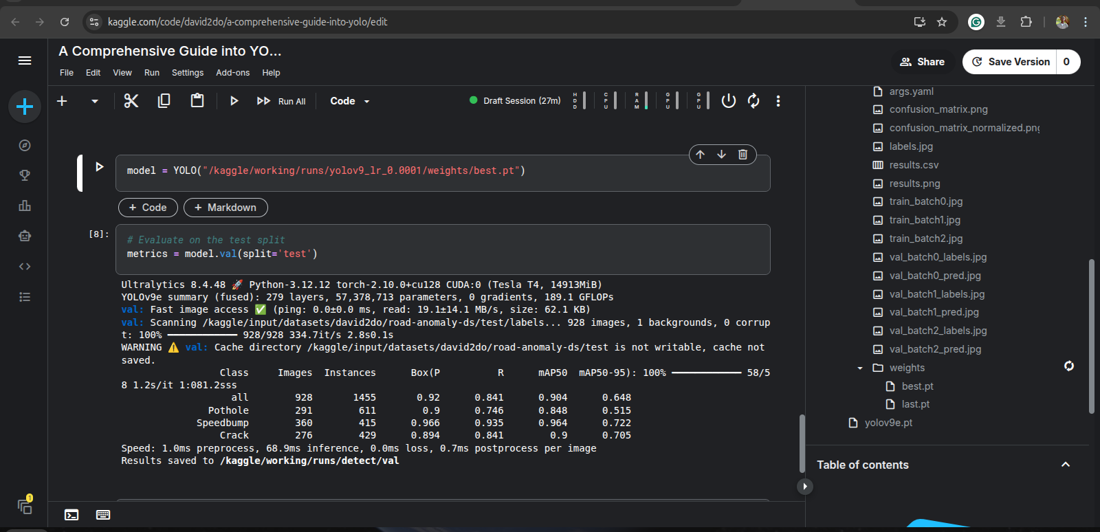1100x532 pixels.
Task: Click Run All cells button
Action: tap(281, 101)
